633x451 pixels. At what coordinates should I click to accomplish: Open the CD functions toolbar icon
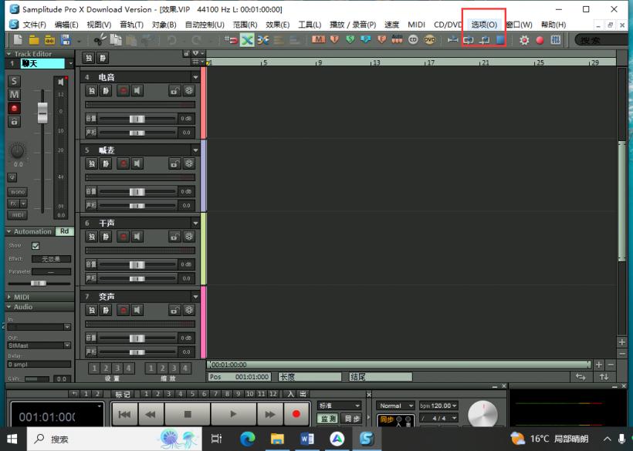point(414,39)
